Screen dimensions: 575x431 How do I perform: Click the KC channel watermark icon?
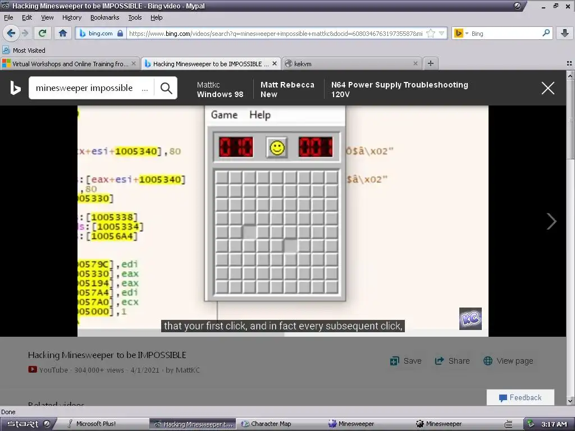[471, 319]
